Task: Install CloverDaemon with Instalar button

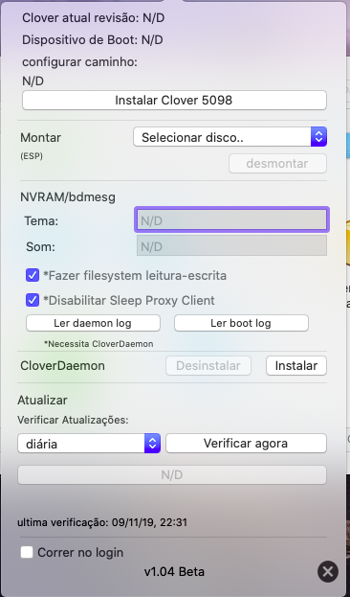Action: click(x=296, y=366)
